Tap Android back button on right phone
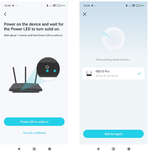Image resolution: width=148 pixels, height=155 pixels. 98,149
